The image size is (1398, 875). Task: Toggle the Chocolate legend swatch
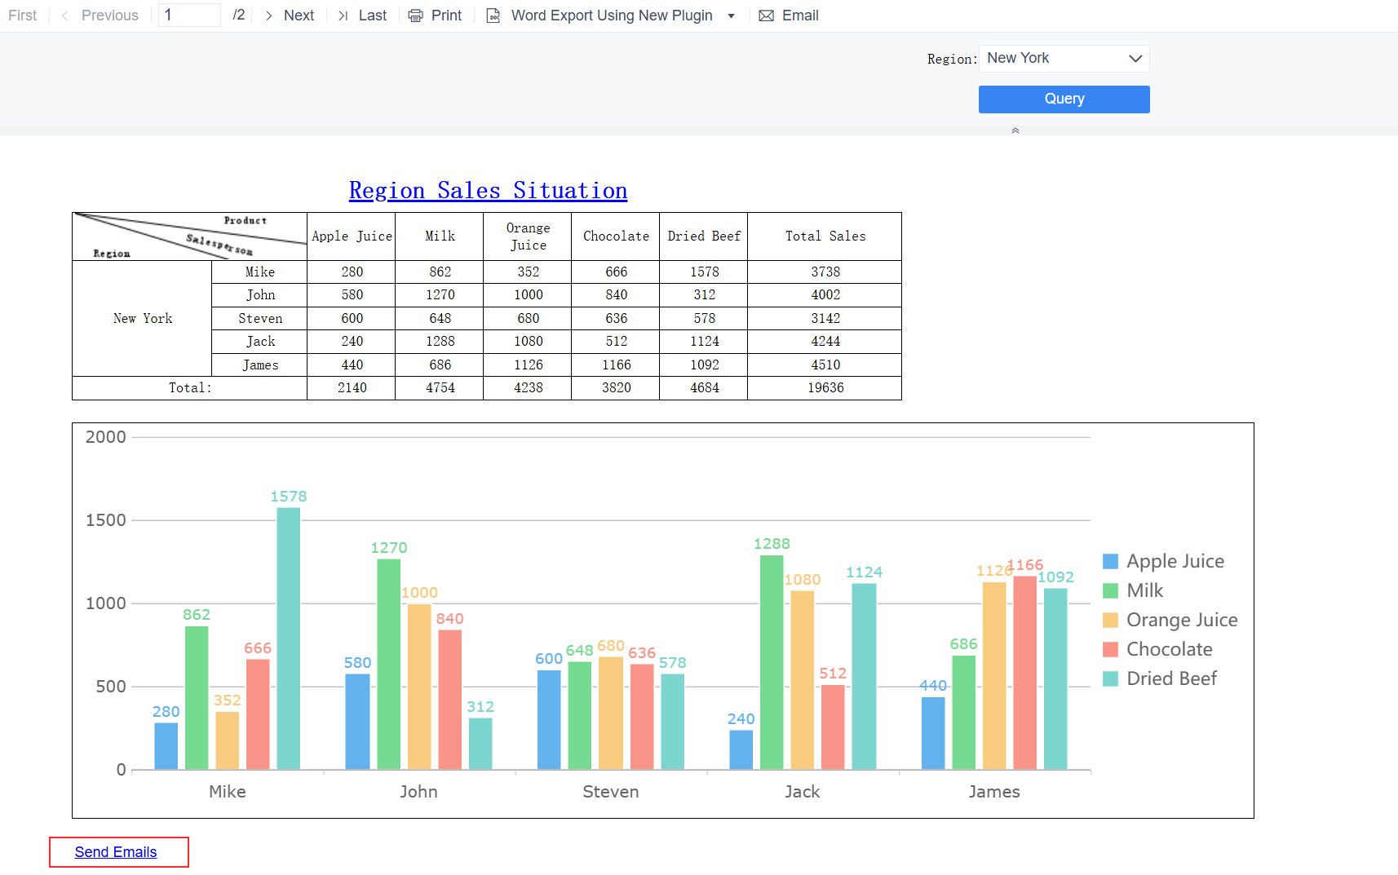coord(1110,649)
